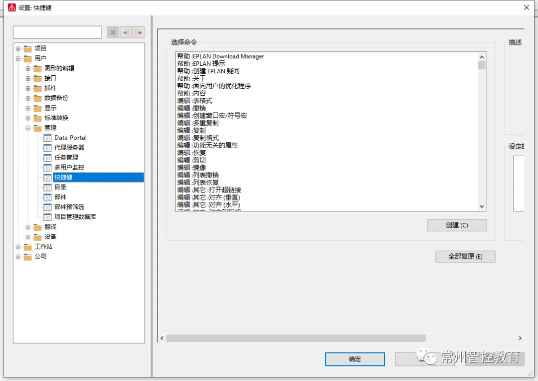Select 多用户监控 settings item
This screenshot has width=538, height=381.
tap(69, 167)
